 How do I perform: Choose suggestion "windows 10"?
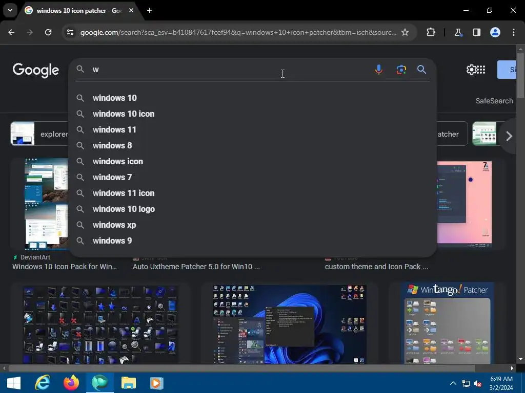[x=252, y=98]
